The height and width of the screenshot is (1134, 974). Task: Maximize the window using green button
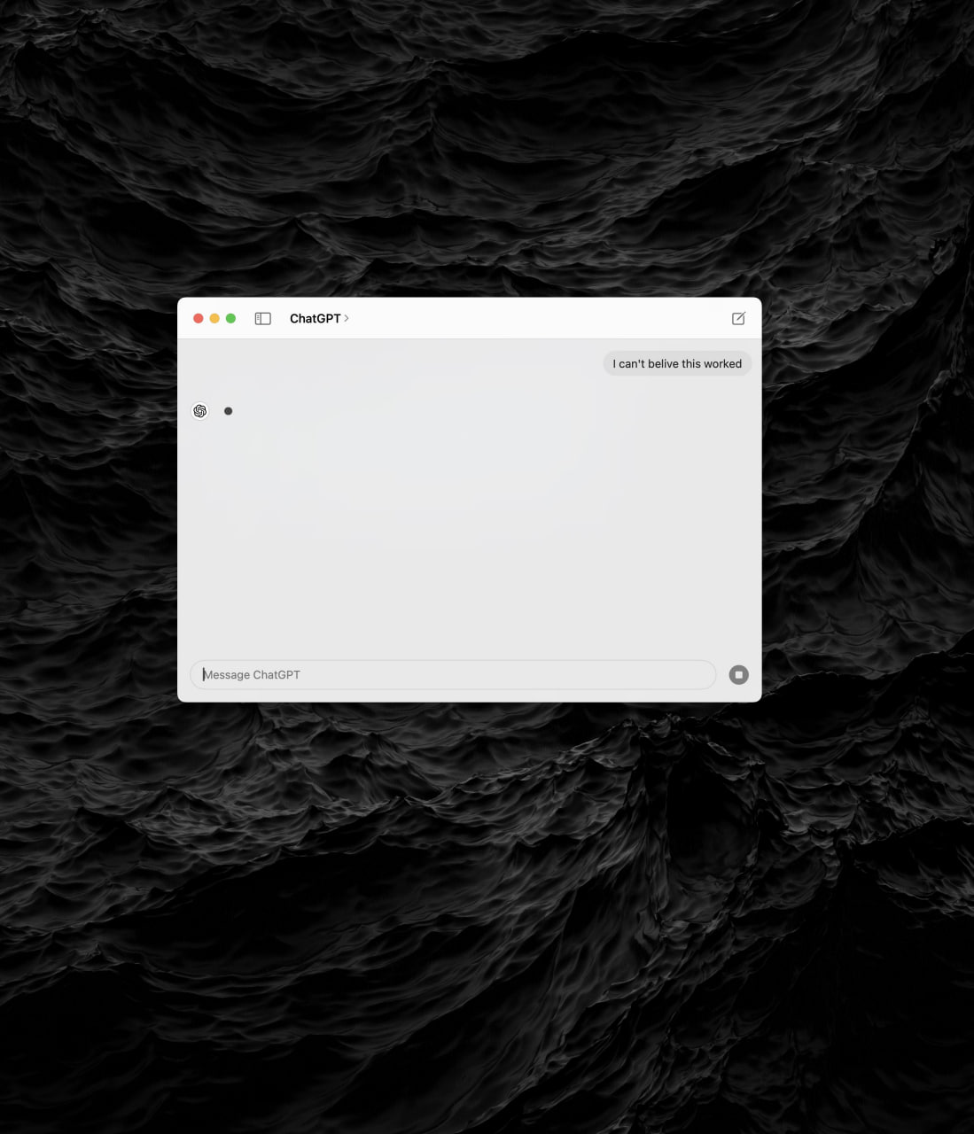point(230,319)
